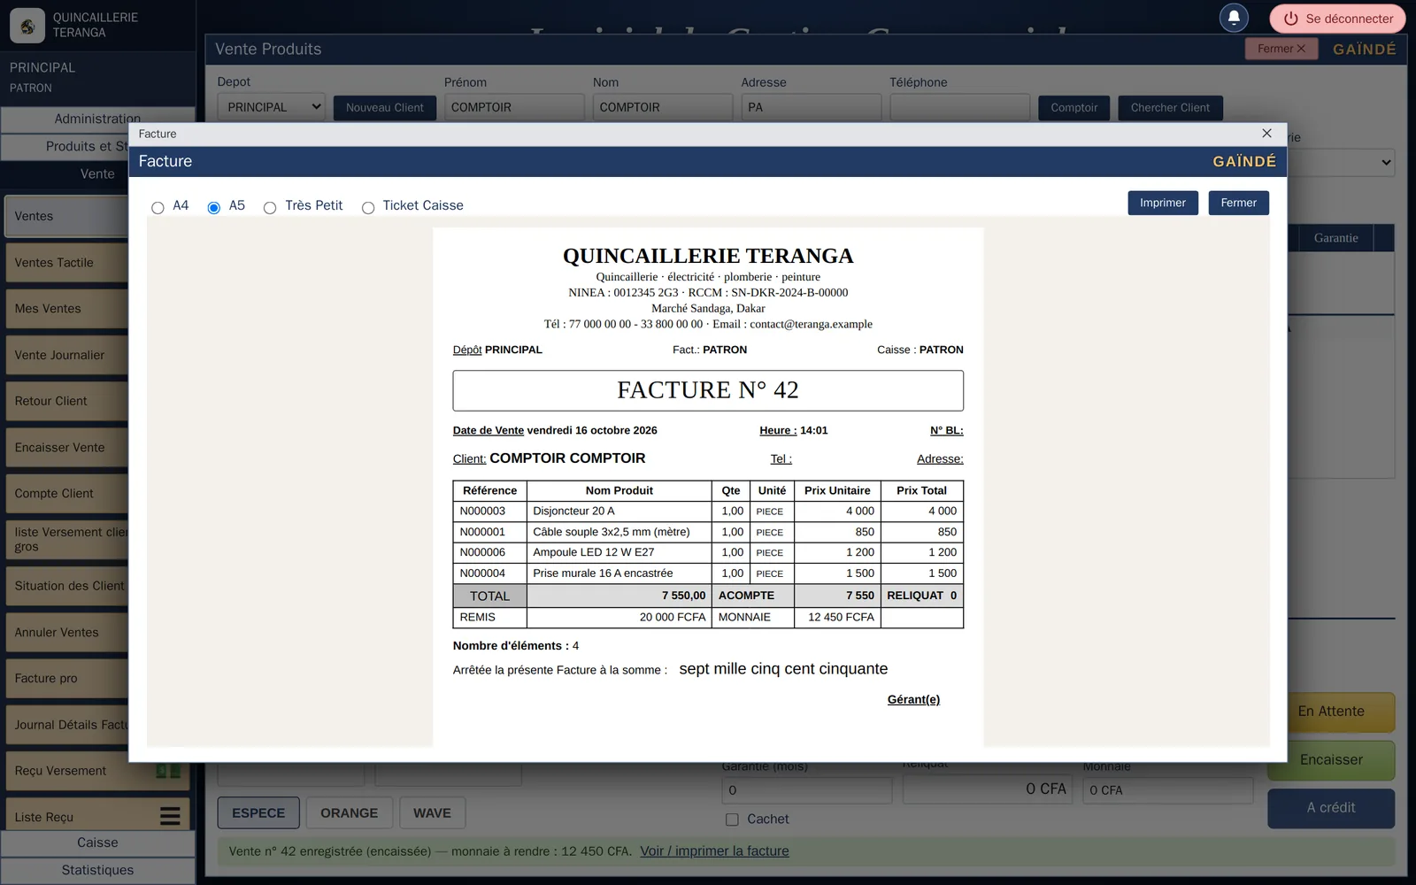1416x885 pixels.
Task: Click the Quincaillerie Teranga logo icon
Action: coord(27,26)
